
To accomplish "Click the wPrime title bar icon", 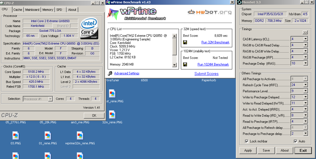I will click(x=108, y=2).
